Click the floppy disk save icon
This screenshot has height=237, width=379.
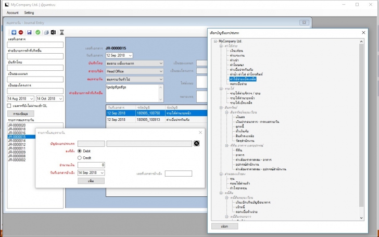click(x=29, y=32)
